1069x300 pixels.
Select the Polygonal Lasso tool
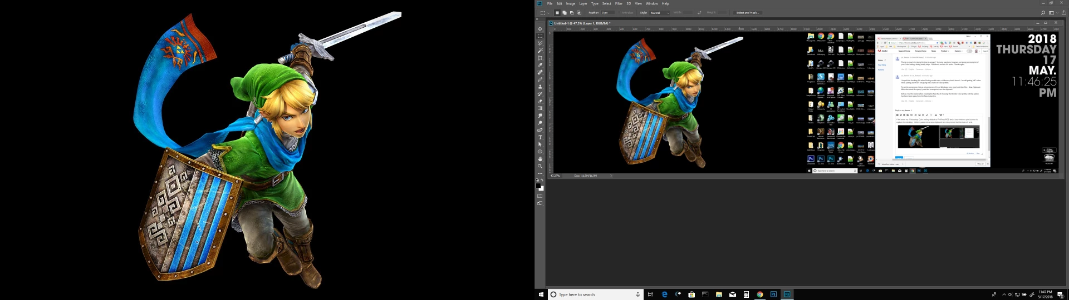click(x=540, y=43)
